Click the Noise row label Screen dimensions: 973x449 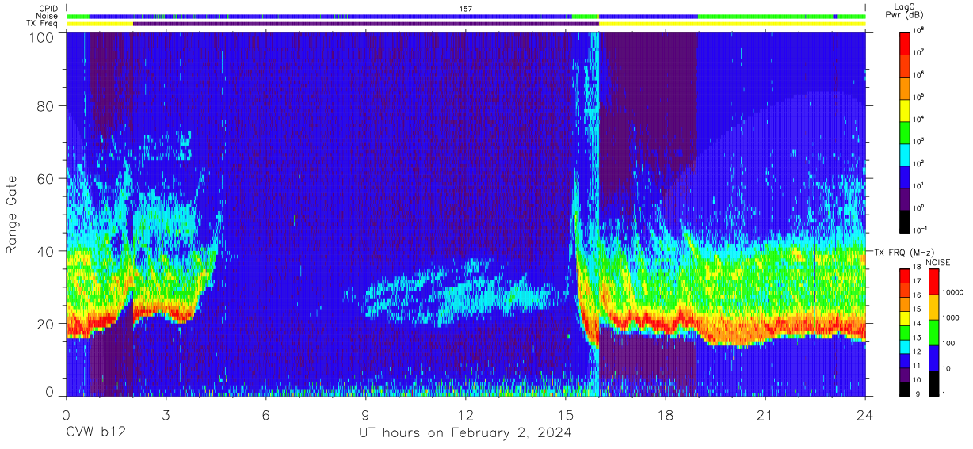tap(47, 16)
